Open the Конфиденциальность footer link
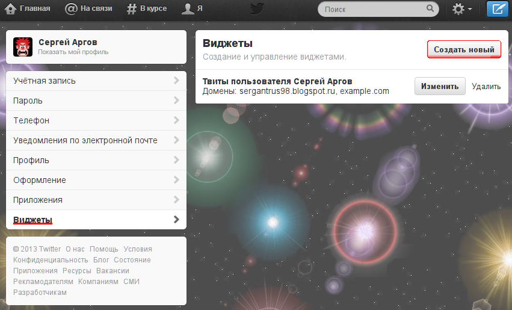This screenshot has height=310, width=512. coord(51,260)
